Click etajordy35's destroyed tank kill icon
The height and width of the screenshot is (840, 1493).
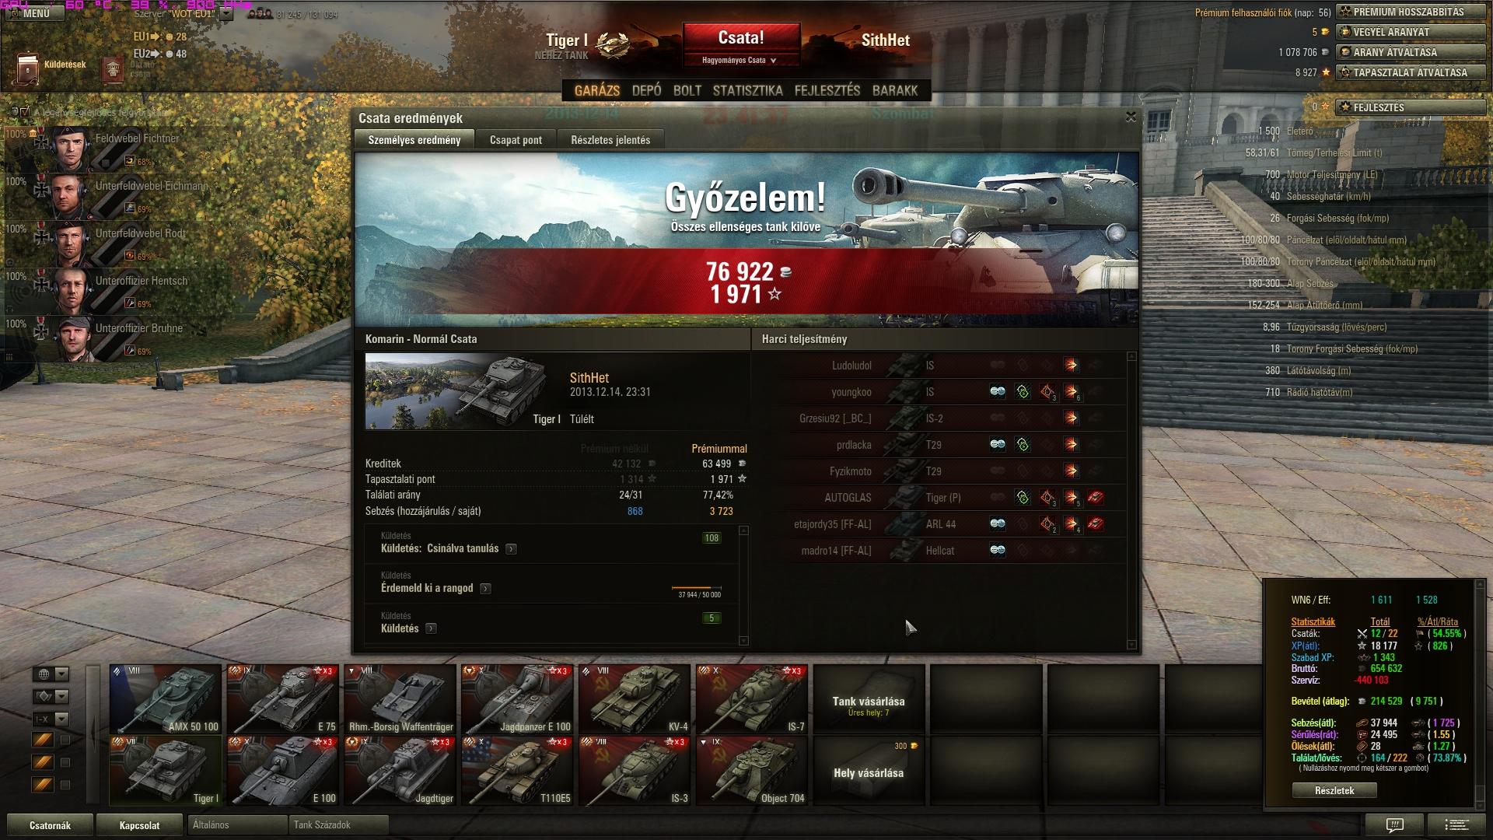pos(1096,524)
